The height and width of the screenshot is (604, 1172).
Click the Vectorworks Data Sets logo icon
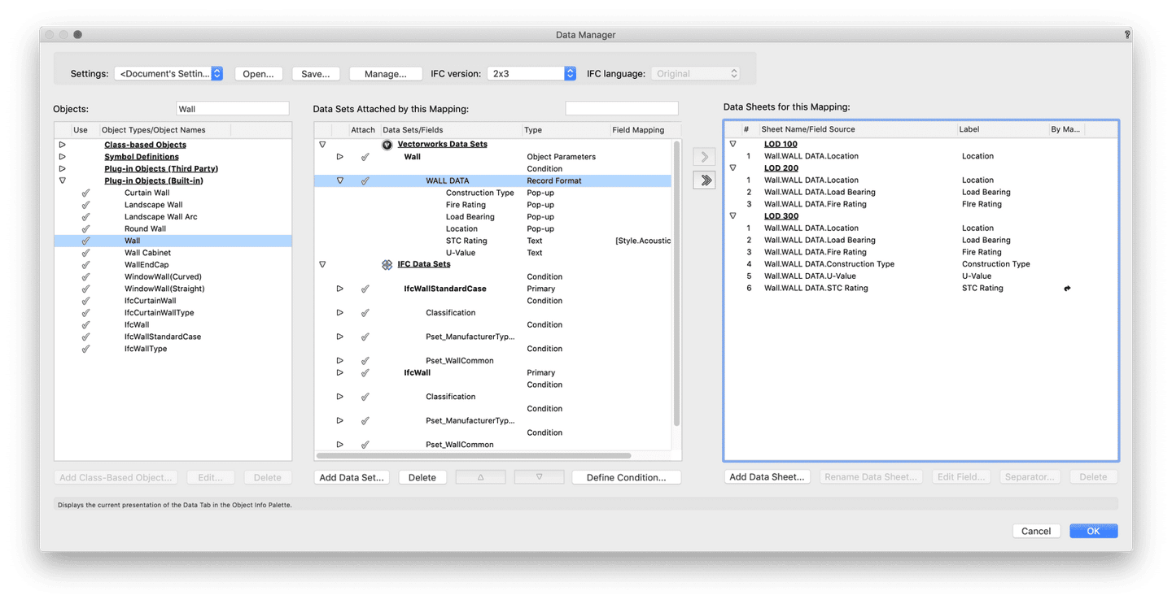387,145
